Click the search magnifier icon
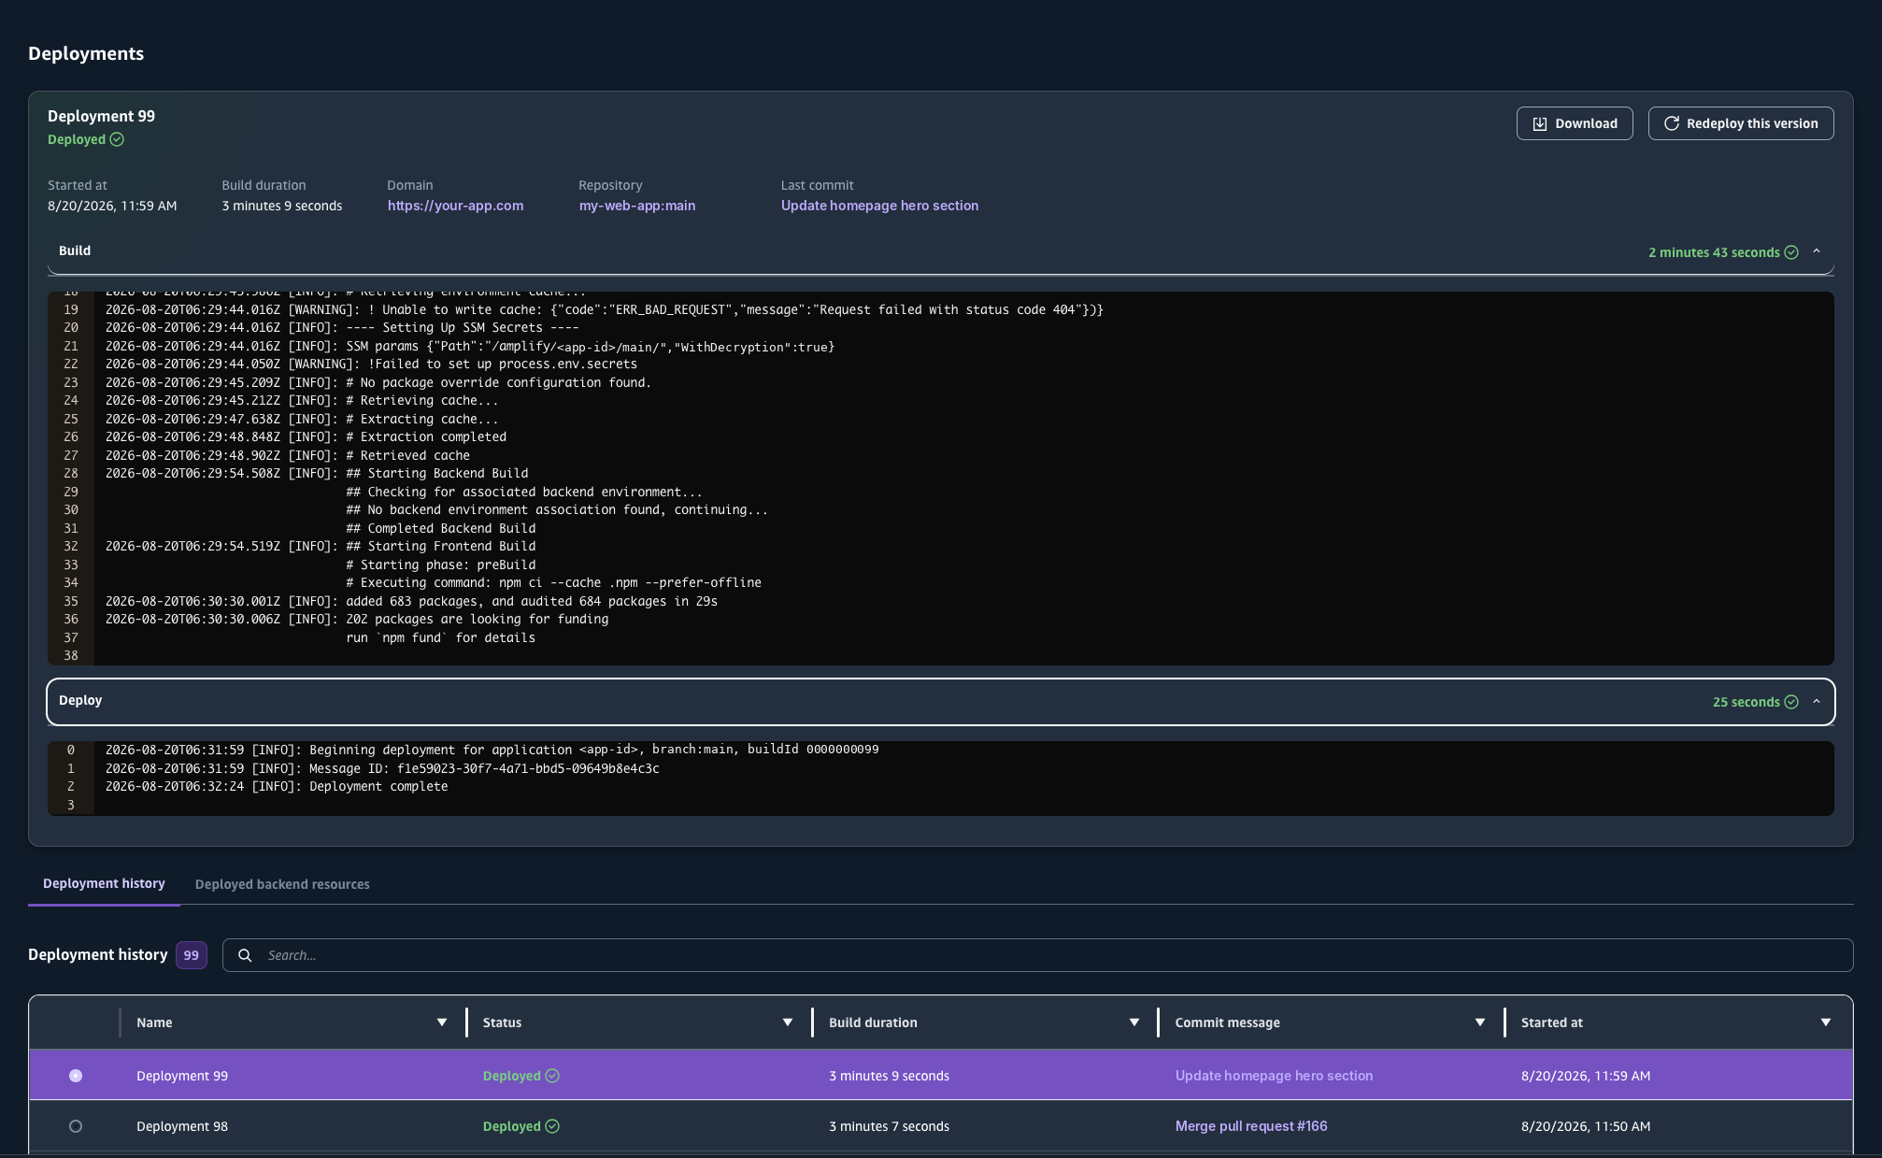This screenshot has width=1882, height=1158. pos(245,955)
